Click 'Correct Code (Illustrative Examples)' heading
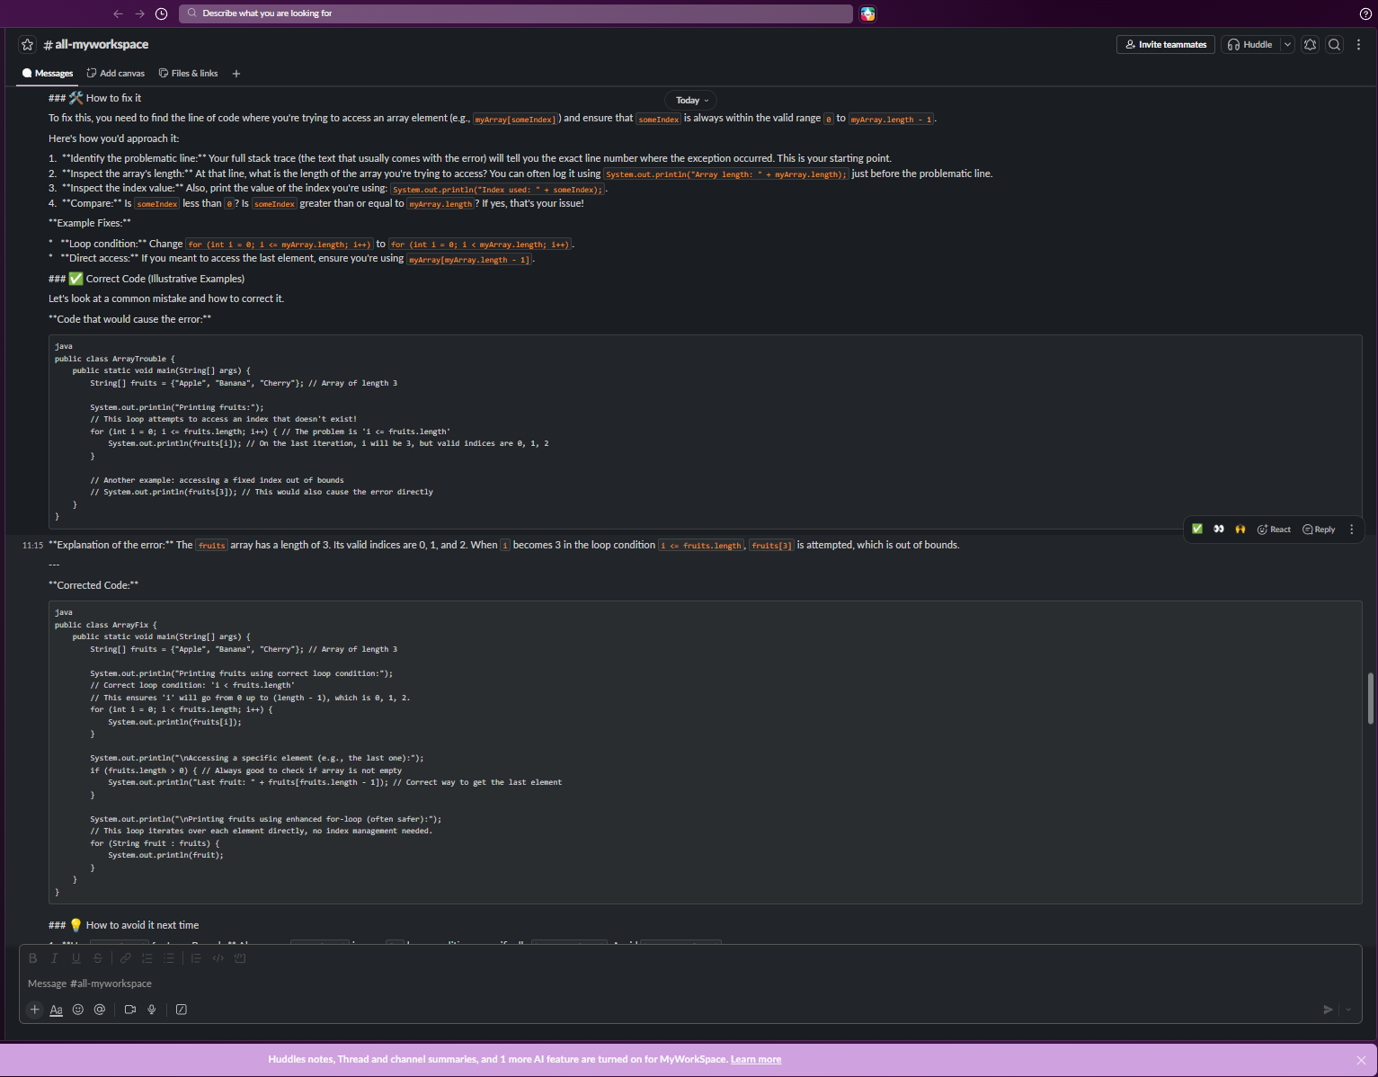The height and width of the screenshot is (1077, 1378). [164, 279]
